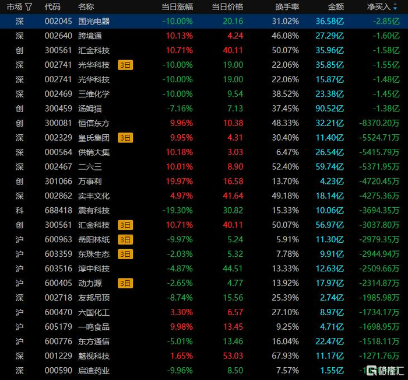The height and width of the screenshot is (380, 408).
Task: Select 实丰文化 stock name
Action: (x=94, y=196)
